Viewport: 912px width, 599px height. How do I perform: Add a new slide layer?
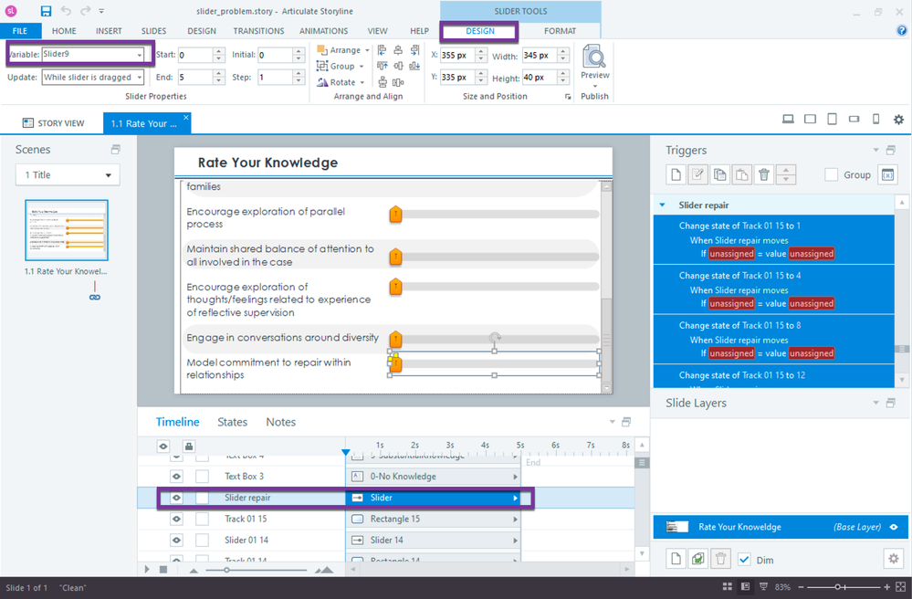click(x=676, y=559)
